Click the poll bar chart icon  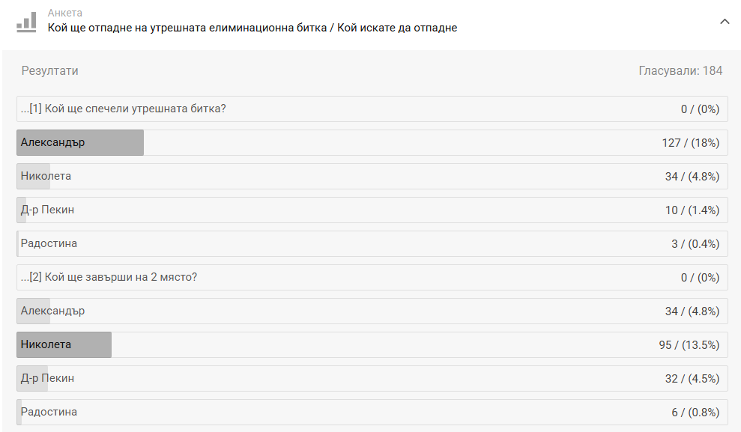click(26, 22)
